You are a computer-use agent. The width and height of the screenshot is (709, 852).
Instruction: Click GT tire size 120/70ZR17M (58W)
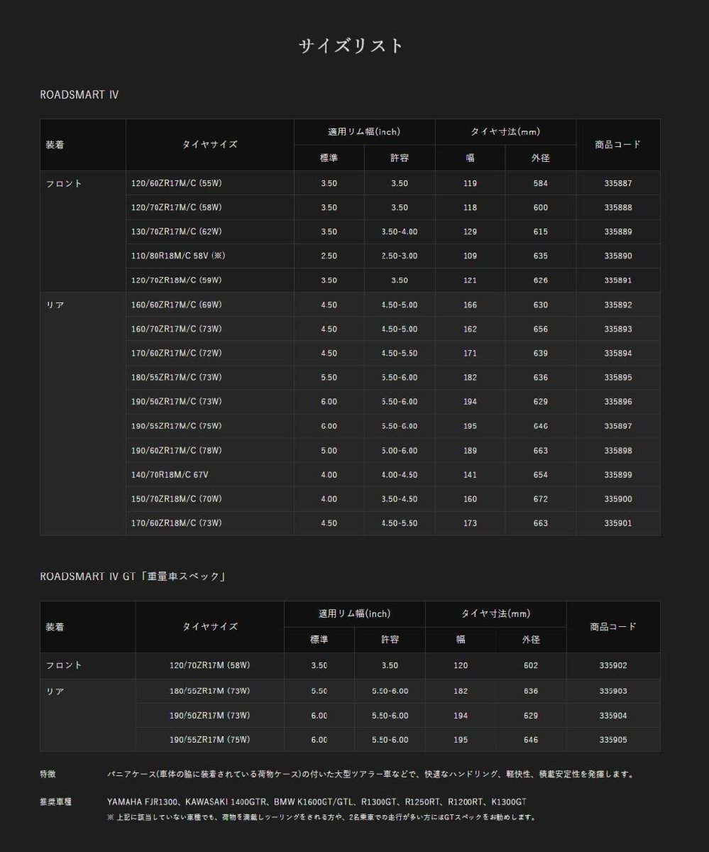pos(209,665)
